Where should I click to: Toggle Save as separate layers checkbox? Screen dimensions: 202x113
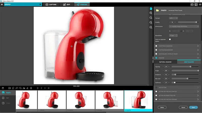click(170, 39)
